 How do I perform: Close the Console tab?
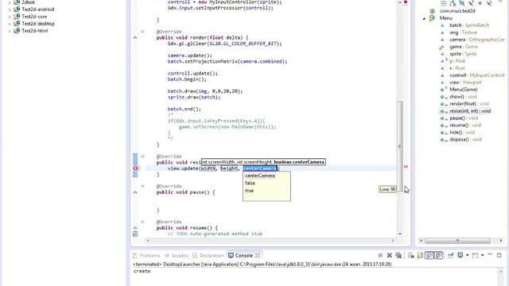(258, 256)
